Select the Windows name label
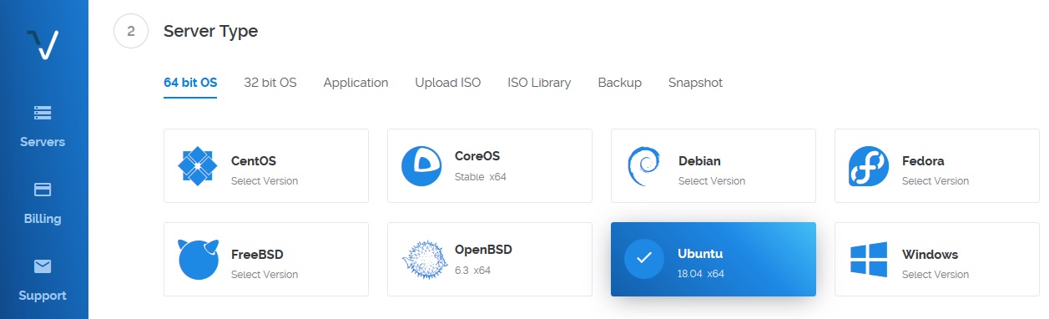 point(930,255)
